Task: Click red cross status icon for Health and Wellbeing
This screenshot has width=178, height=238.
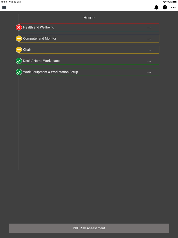Action: pos(19,28)
